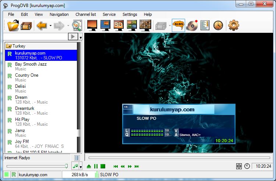Image resolution: width=276 pixels, height=181 pixels.
Task: Expand the back arrow history dropdown
Action: (x=50, y=26)
